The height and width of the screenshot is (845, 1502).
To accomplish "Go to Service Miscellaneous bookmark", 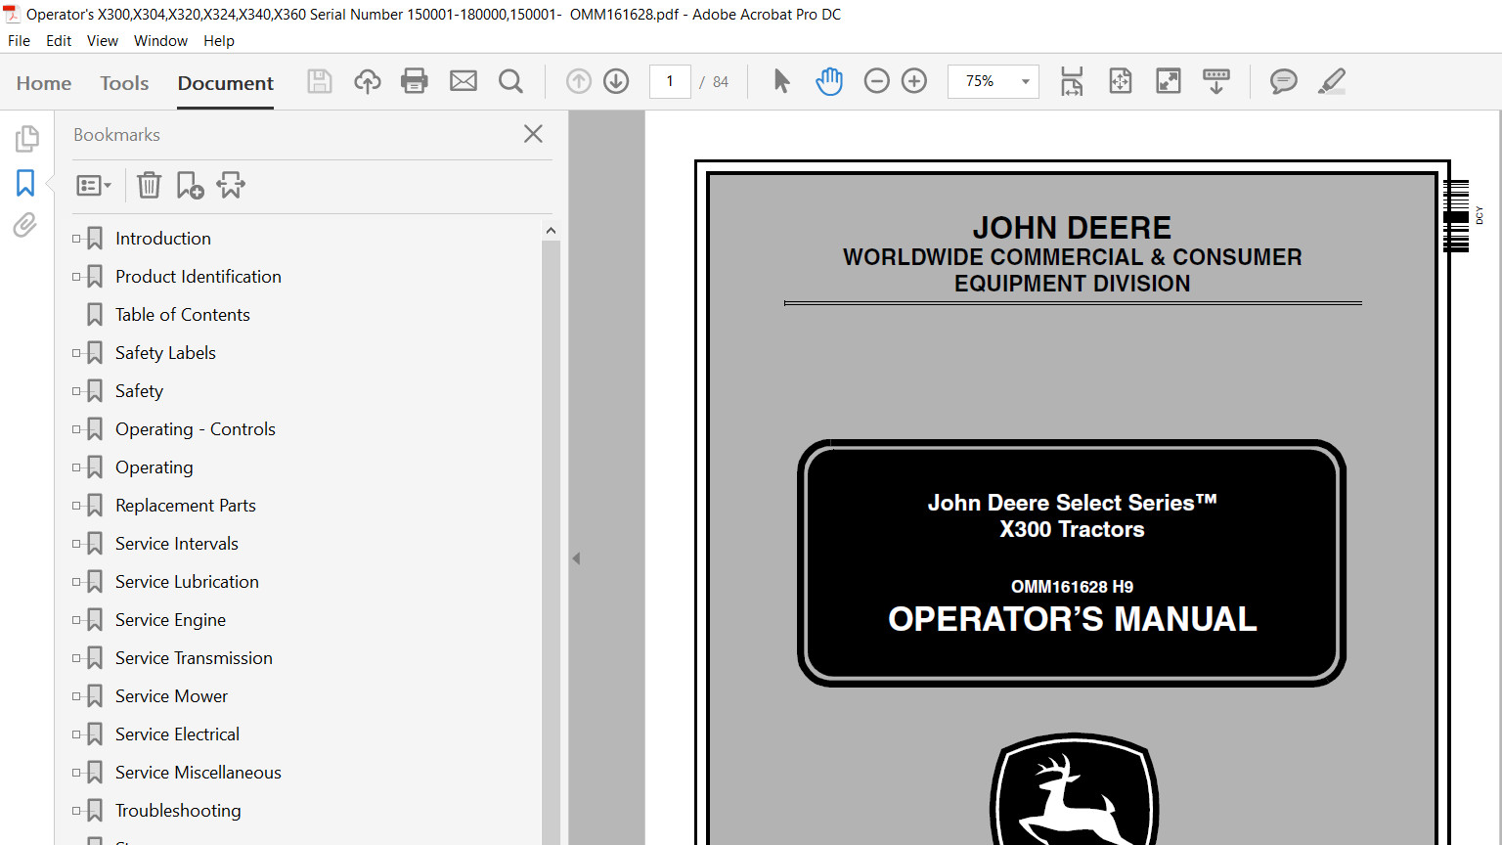I will (x=199, y=772).
